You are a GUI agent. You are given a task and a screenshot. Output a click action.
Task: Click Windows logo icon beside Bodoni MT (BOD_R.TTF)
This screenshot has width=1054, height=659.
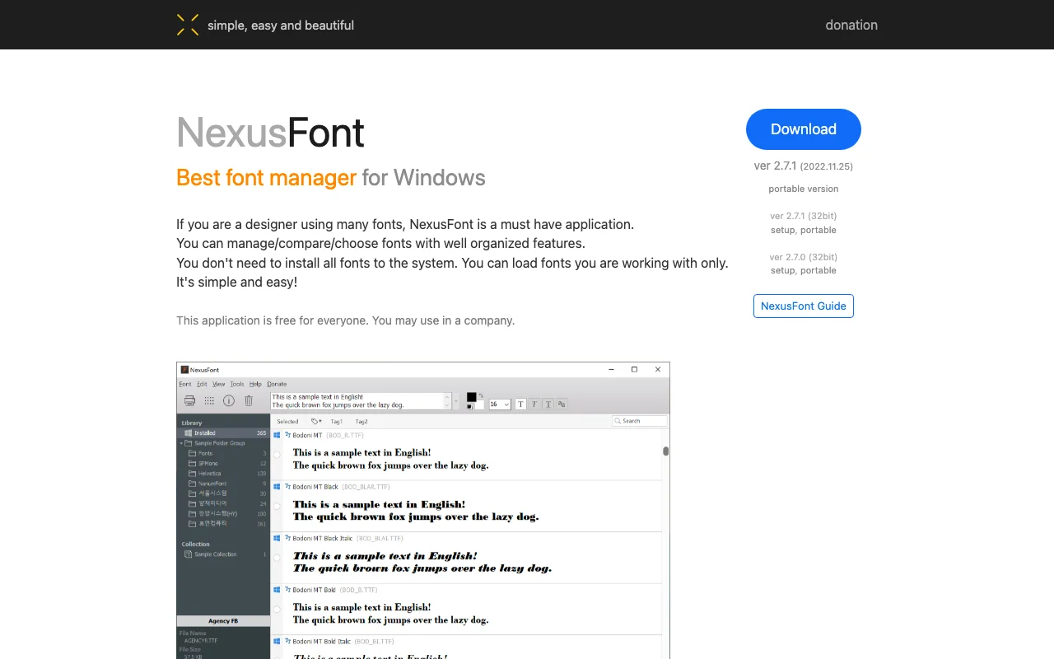(x=277, y=435)
